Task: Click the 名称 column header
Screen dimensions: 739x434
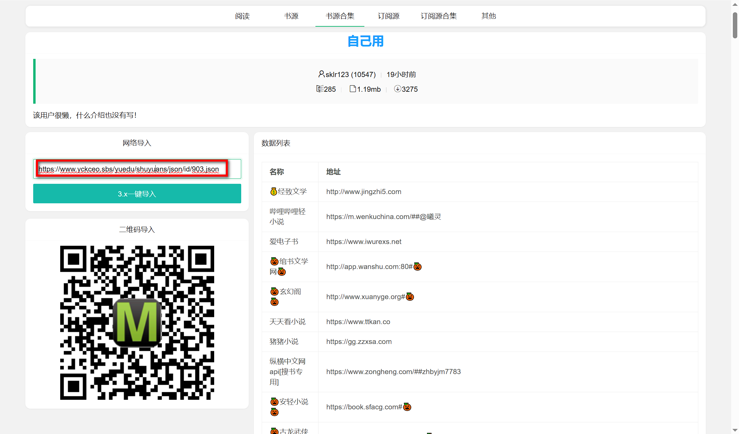Action: click(276, 172)
